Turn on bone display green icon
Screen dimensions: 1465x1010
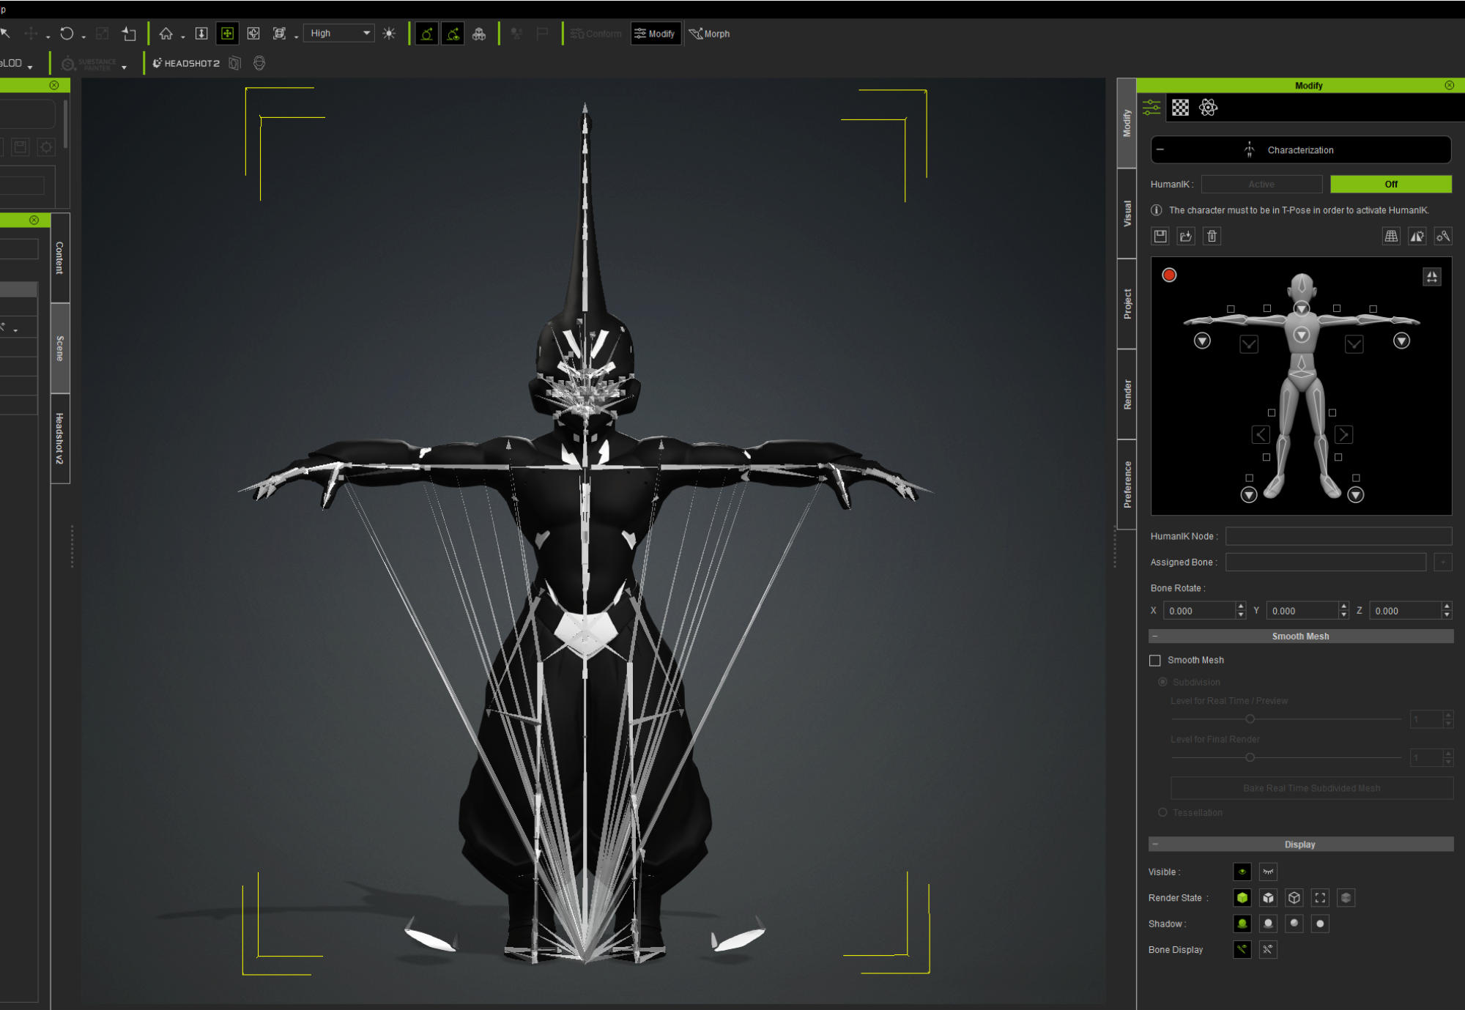pyautogui.click(x=1242, y=950)
